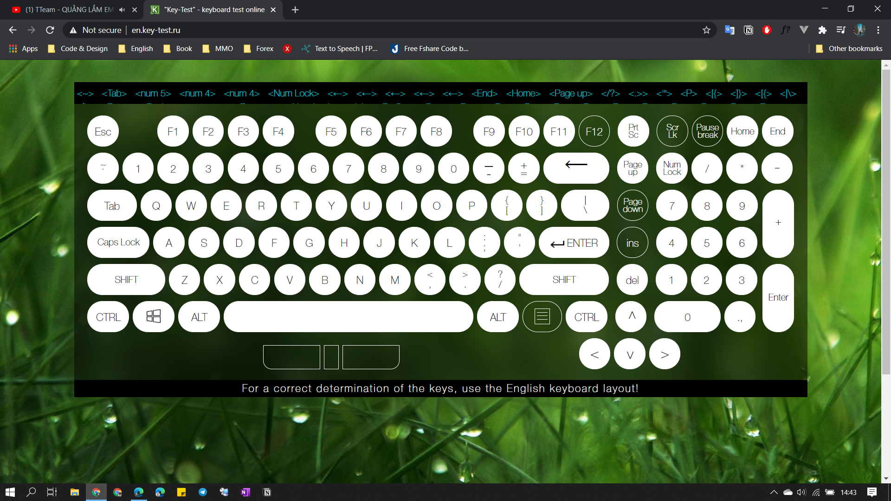The height and width of the screenshot is (501, 891).
Task: Click the bookmark star icon
Action: tap(706, 30)
